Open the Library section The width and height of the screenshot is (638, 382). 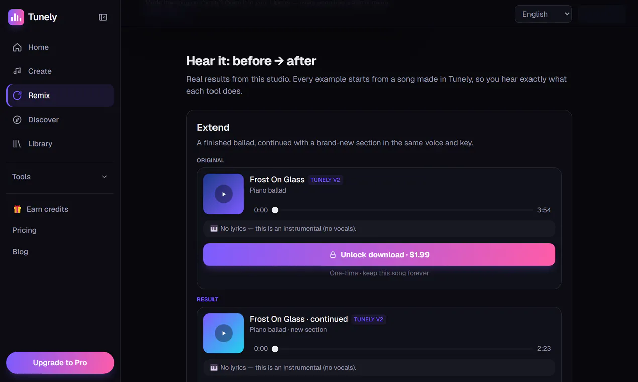[x=60, y=144]
